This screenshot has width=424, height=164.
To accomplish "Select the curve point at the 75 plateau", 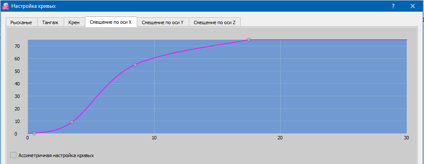I will click(249, 40).
